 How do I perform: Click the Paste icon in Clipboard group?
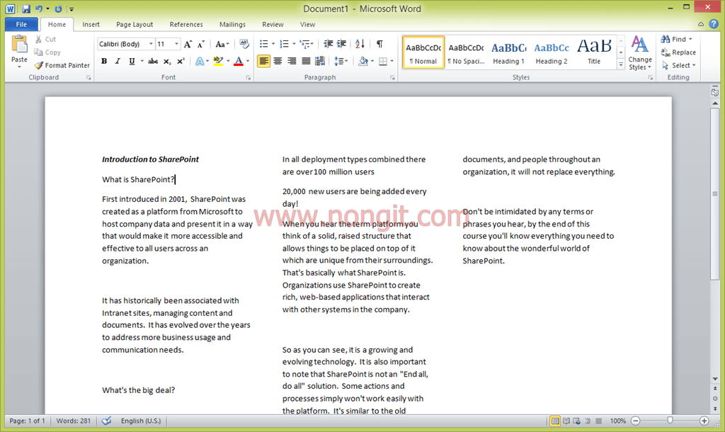pos(19,50)
